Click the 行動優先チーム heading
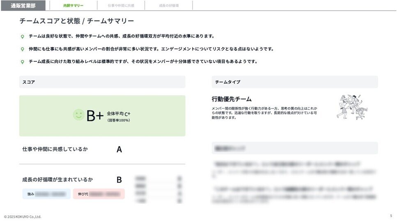This screenshot has height=222, width=397. tap(232, 99)
